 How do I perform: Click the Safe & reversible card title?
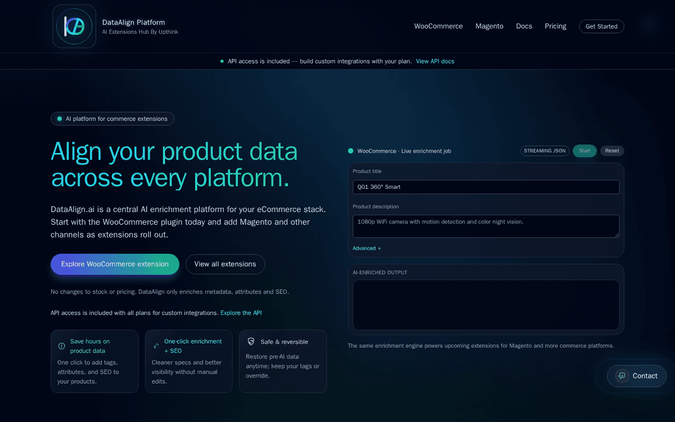284,342
